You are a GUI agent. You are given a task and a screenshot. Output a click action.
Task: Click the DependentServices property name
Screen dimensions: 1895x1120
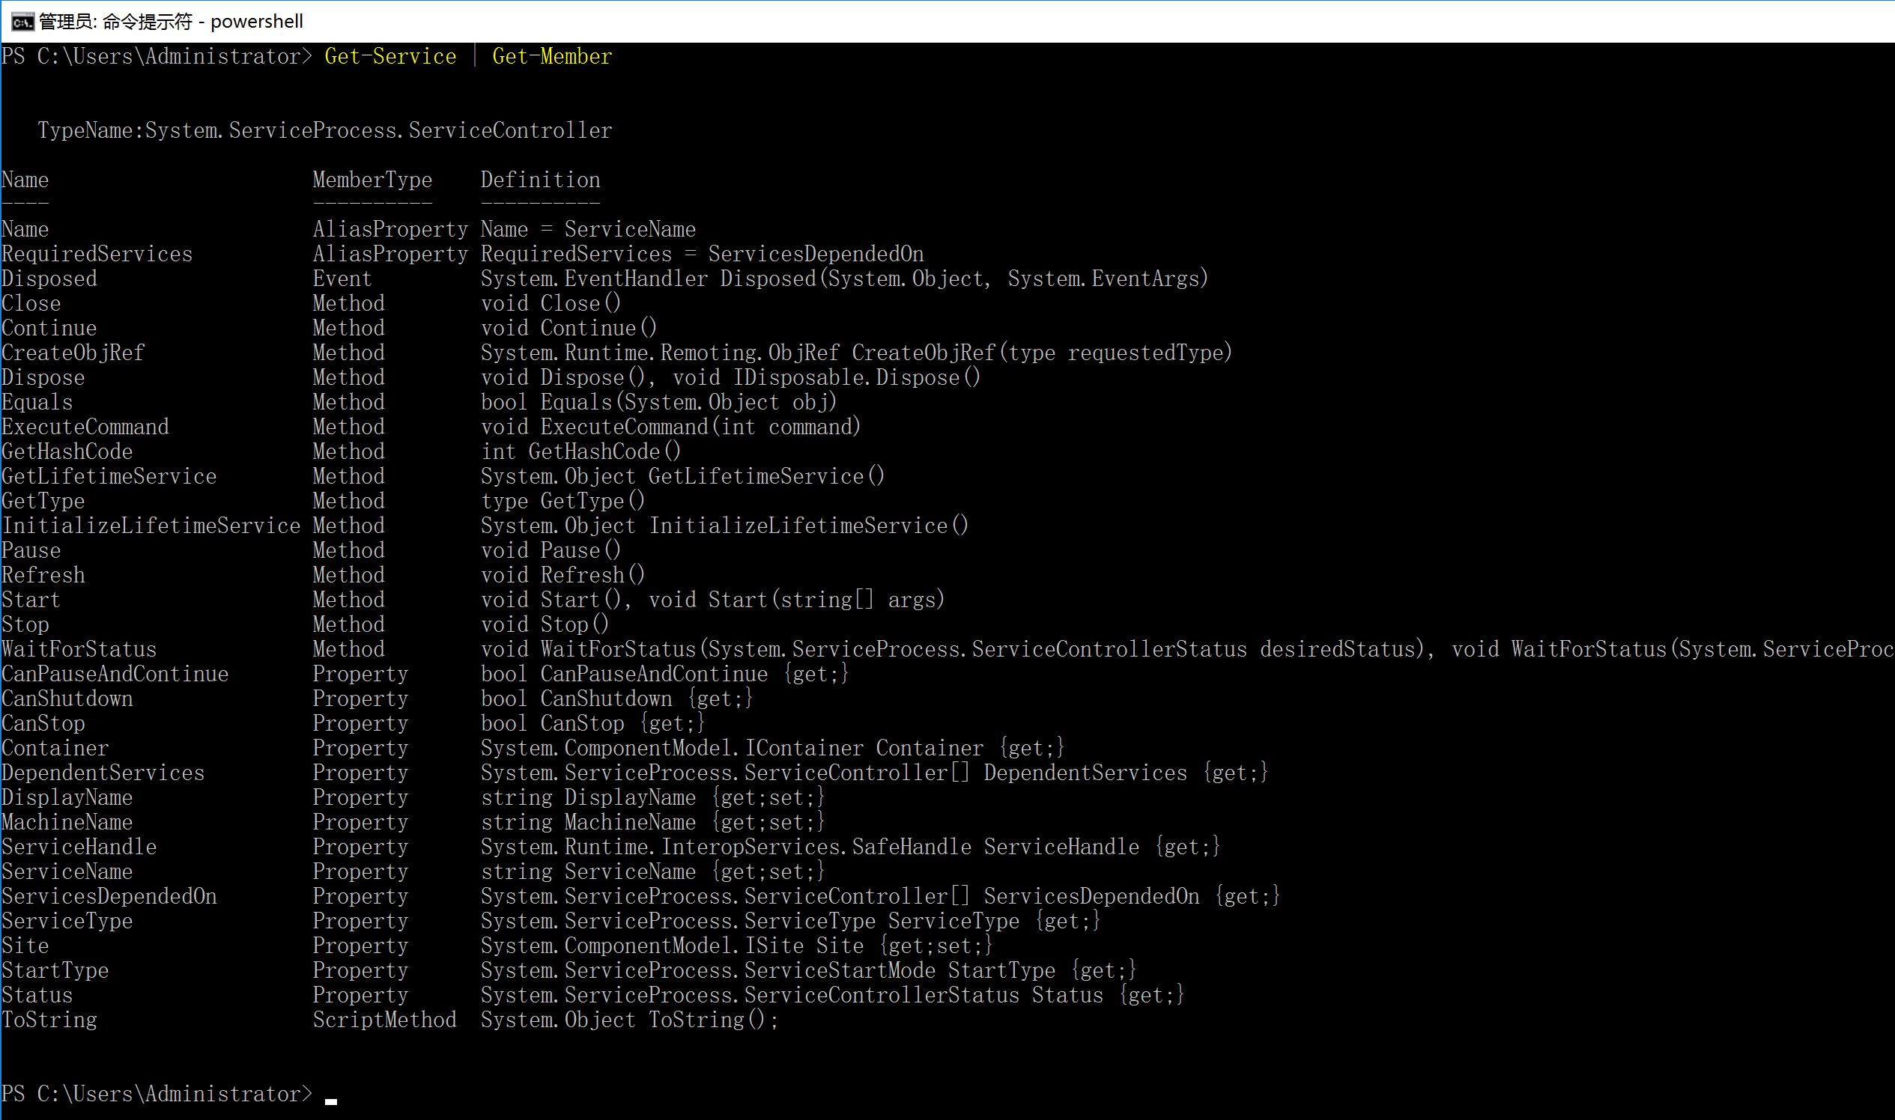[103, 773]
